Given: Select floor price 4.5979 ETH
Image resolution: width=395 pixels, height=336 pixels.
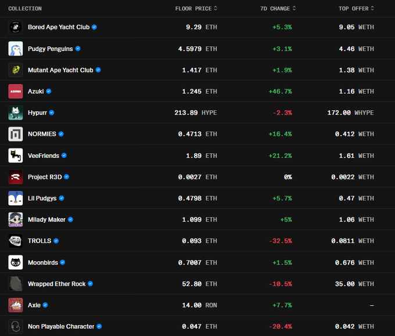Looking at the screenshot, I should click(x=198, y=49).
